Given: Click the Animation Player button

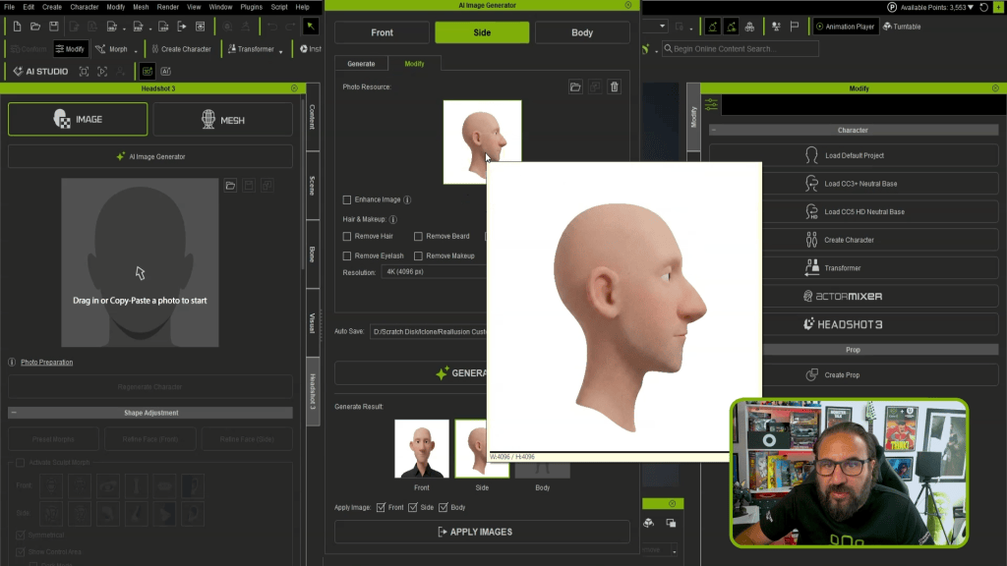Looking at the screenshot, I should [x=845, y=27].
